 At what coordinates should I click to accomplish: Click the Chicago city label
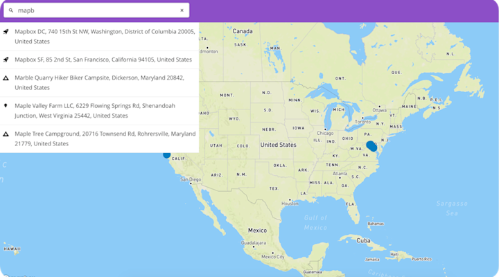point(325,133)
